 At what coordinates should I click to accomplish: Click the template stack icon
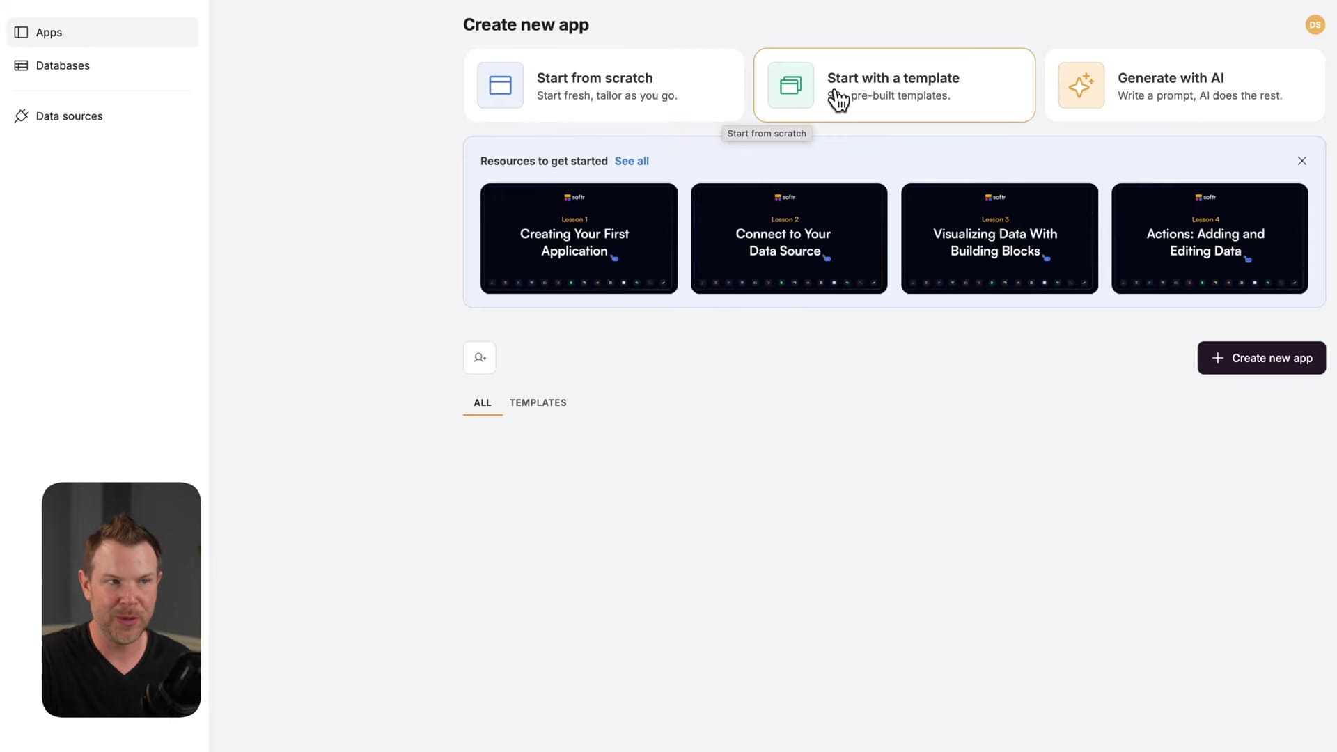tap(790, 85)
